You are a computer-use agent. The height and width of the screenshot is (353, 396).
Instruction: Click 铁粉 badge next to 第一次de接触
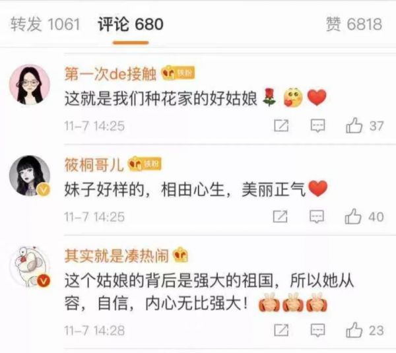[x=178, y=73]
